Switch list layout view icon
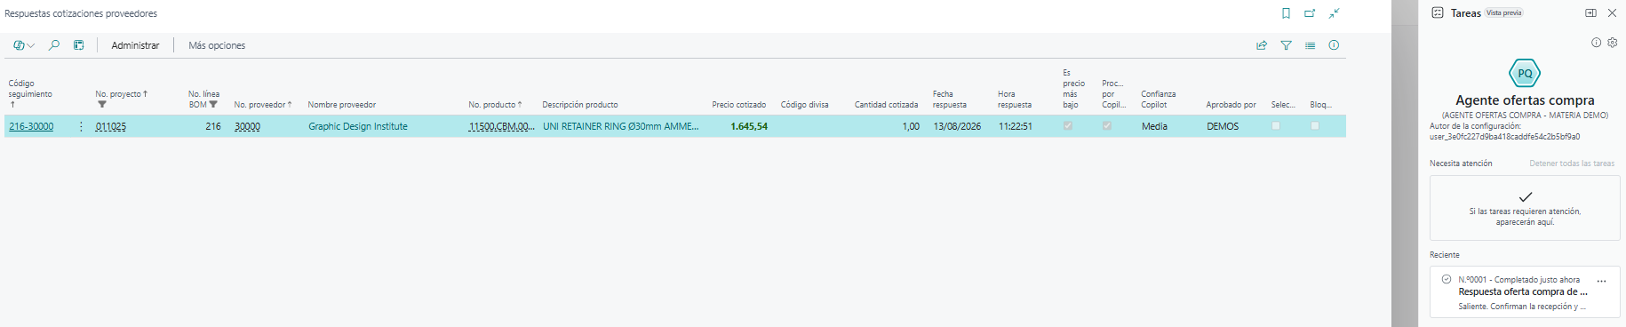1626x327 pixels. (1310, 45)
